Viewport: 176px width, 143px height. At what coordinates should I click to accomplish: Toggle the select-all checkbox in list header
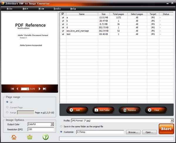pyautogui.click(x=63, y=14)
